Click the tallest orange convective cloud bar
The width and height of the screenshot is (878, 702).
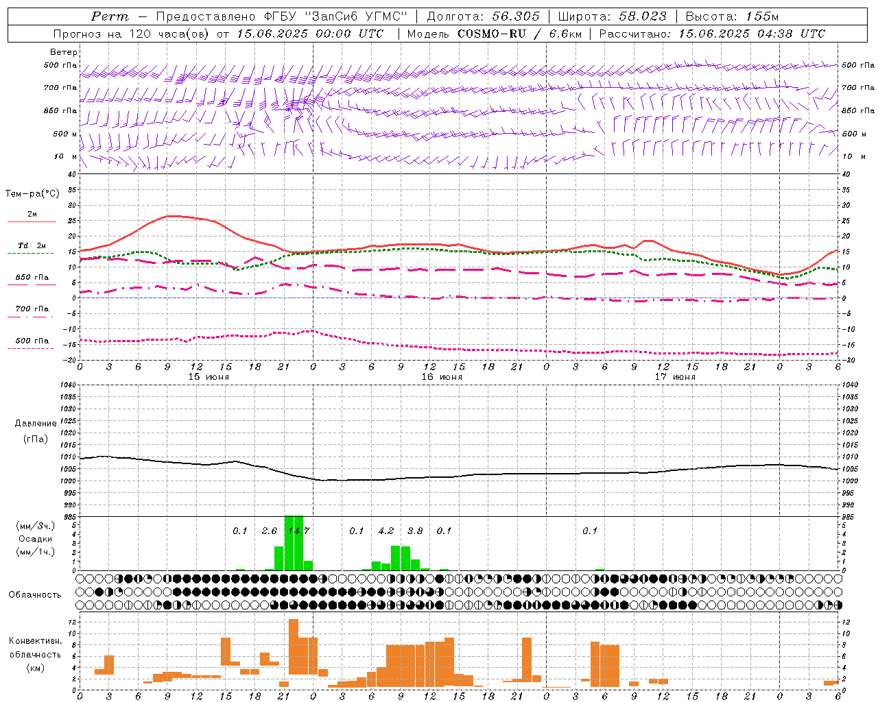(x=294, y=647)
